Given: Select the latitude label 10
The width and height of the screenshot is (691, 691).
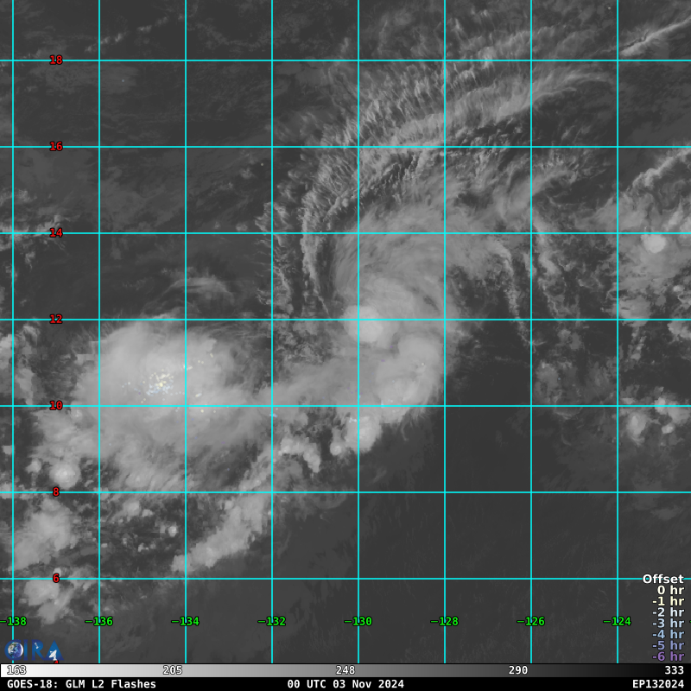Looking at the screenshot, I should 56,405.
